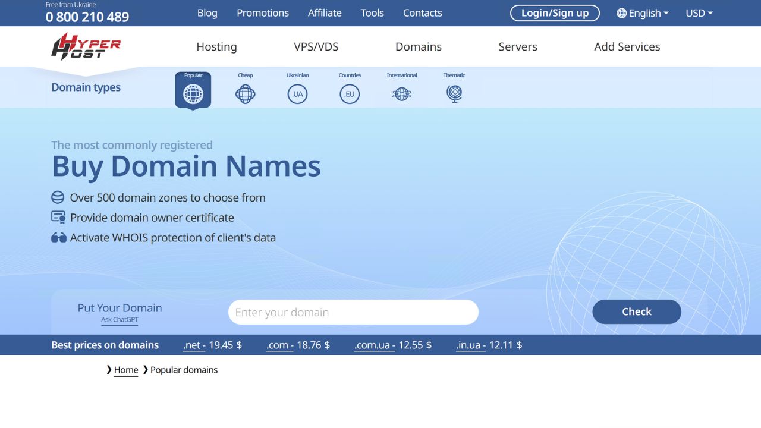The width and height of the screenshot is (761, 428).
Task: Open the .com.ua price link
Action: click(x=374, y=345)
